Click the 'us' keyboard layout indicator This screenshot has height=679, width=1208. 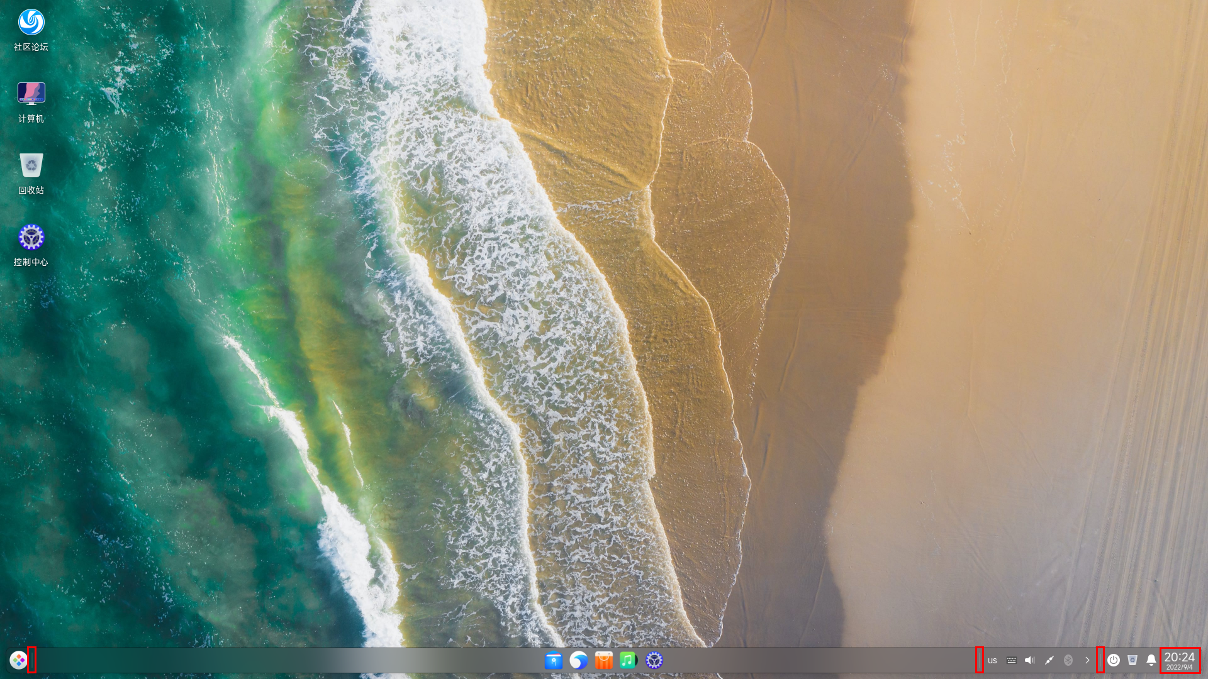coord(992,660)
